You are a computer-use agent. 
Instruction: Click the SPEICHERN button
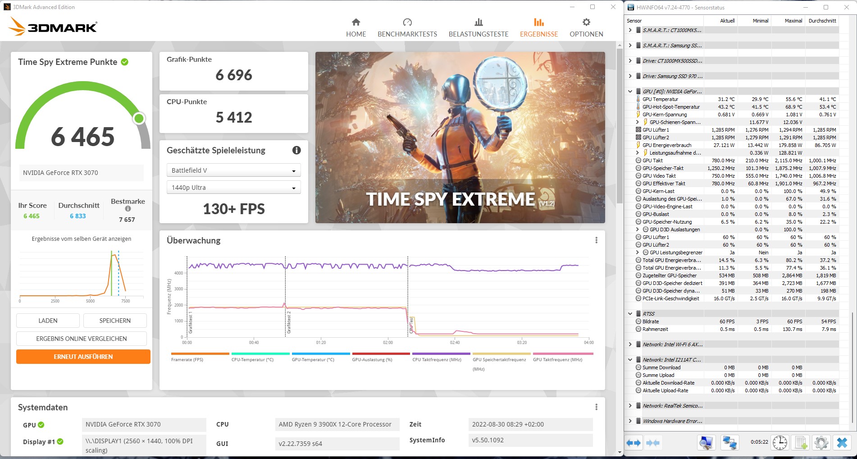(115, 321)
